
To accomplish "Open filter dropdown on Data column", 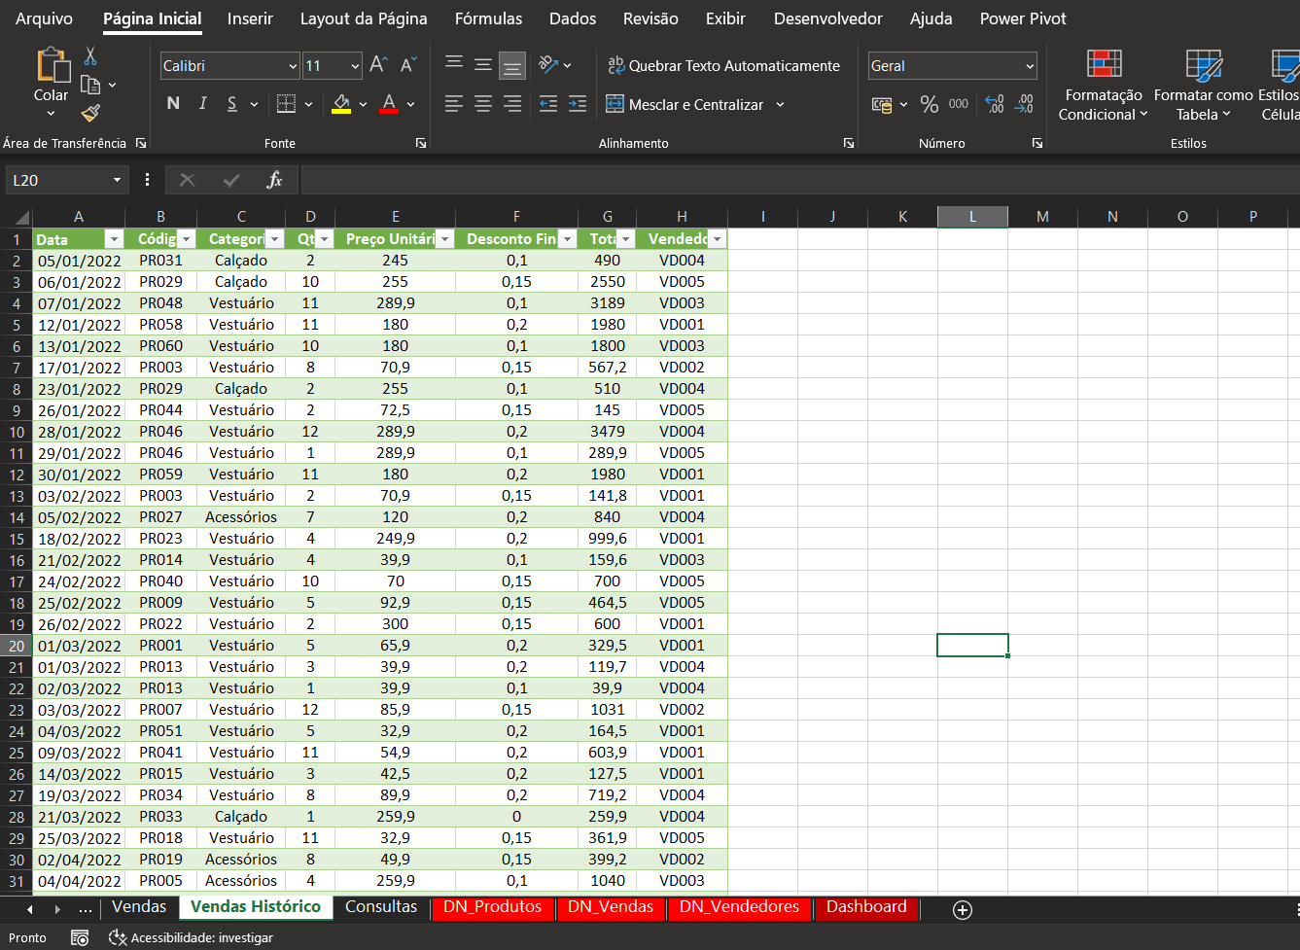I will pyautogui.click(x=114, y=239).
